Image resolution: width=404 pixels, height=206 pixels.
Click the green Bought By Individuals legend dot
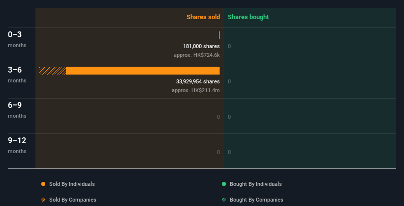coord(224,184)
